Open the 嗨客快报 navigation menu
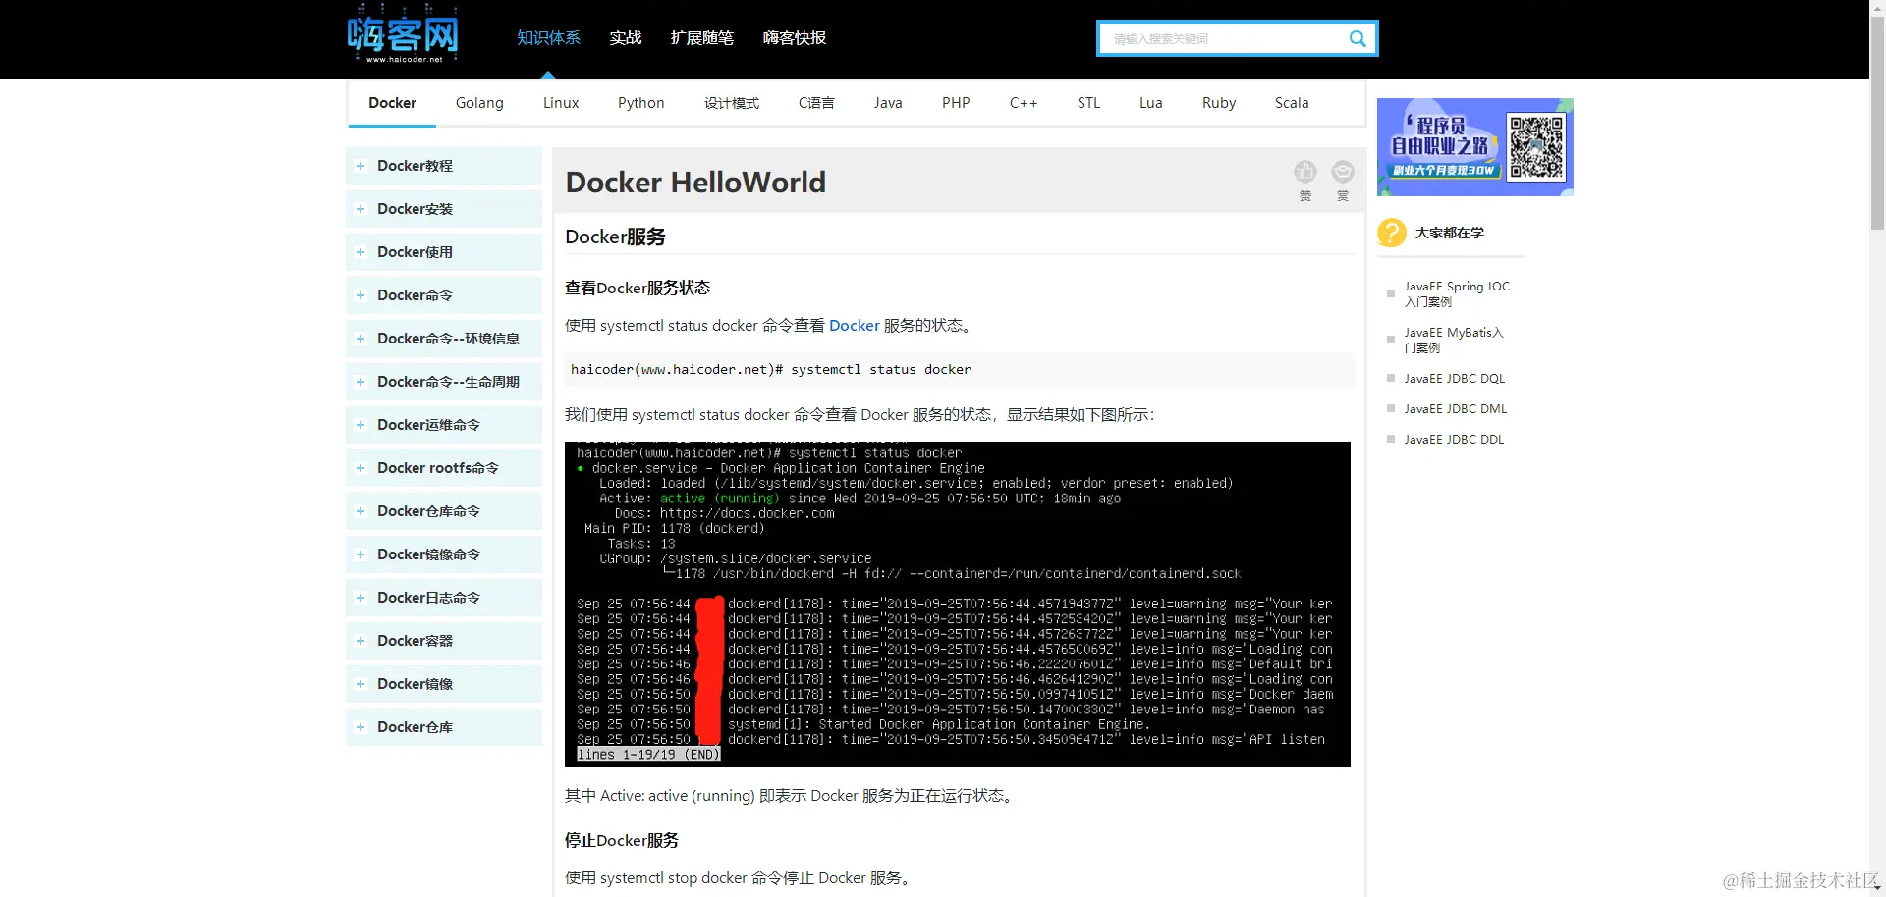1886x897 pixels. (x=794, y=38)
